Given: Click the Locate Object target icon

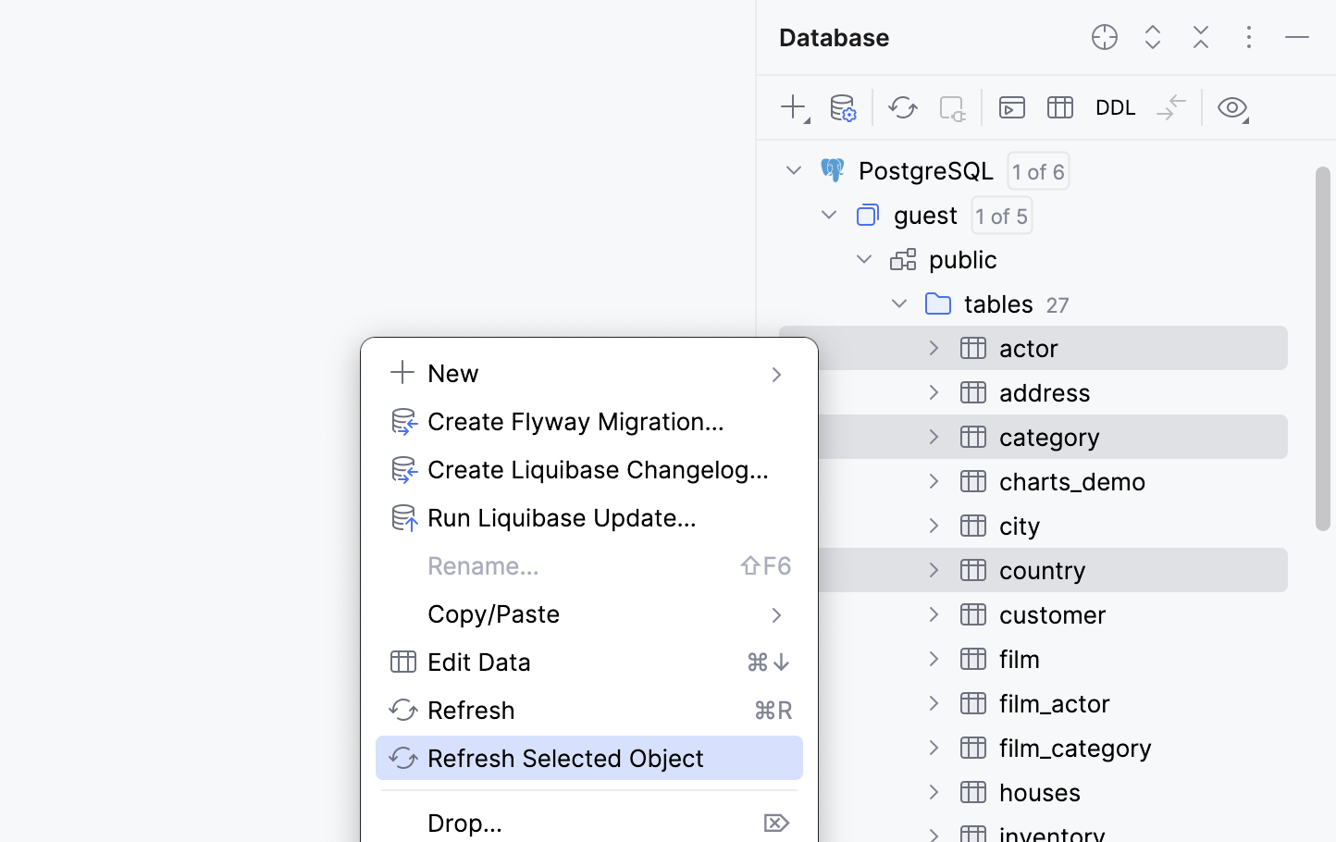Looking at the screenshot, I should point(1104,37).
